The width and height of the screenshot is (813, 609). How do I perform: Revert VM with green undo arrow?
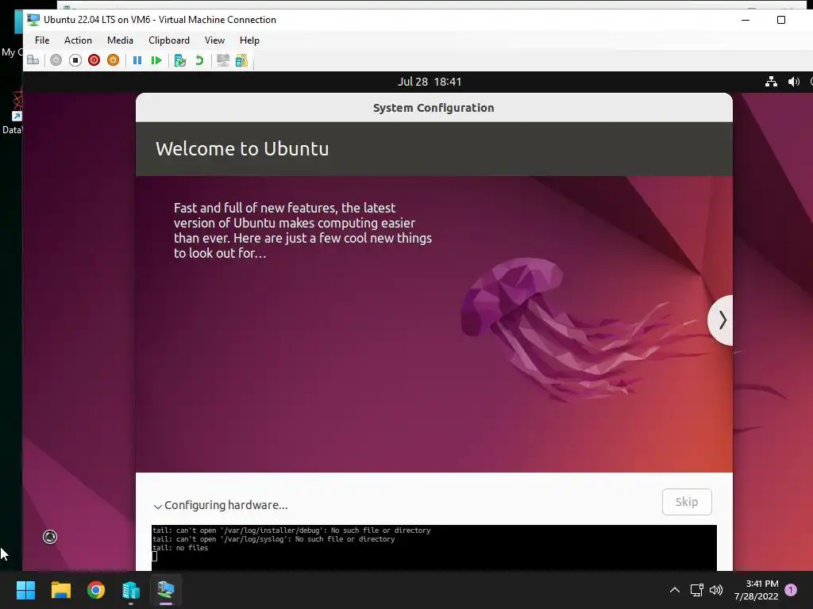199,60
